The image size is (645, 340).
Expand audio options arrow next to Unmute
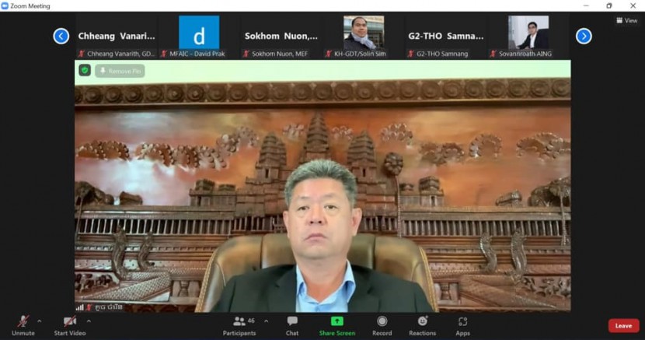pos(40,321)
